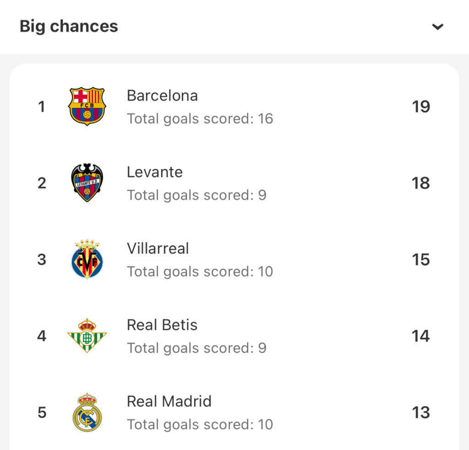Tap the Real Betis club crest

click(x=87, y=336)
